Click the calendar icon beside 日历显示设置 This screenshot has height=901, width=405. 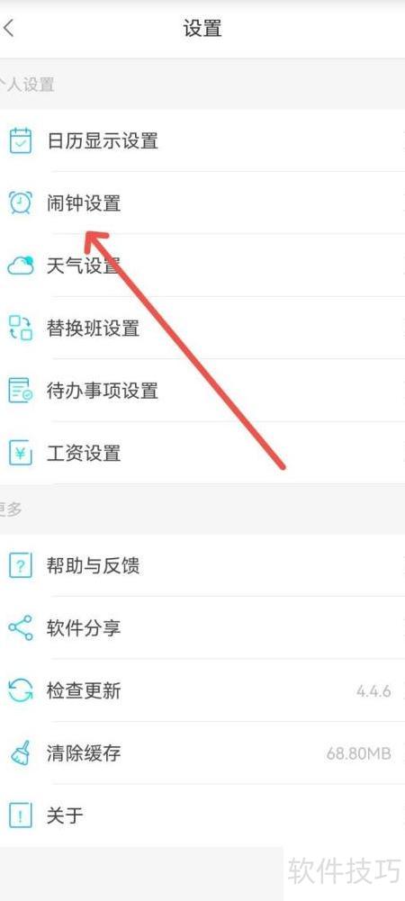(x=21, y=140)
